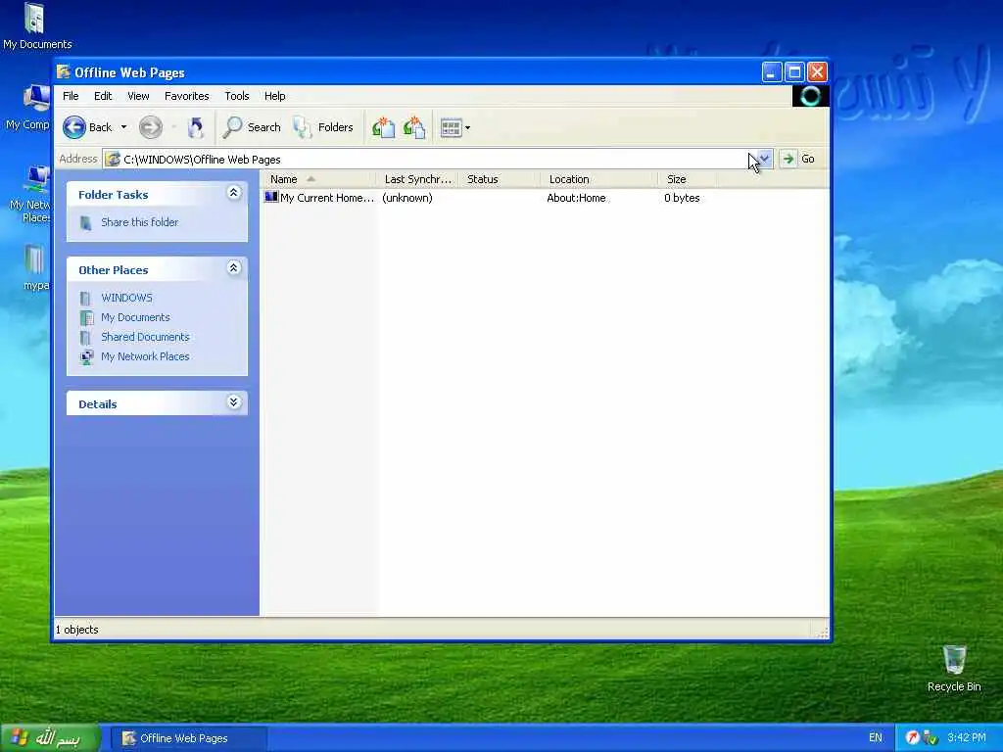Expand the Details panel

pyautogui.click(x=233, y=402)
